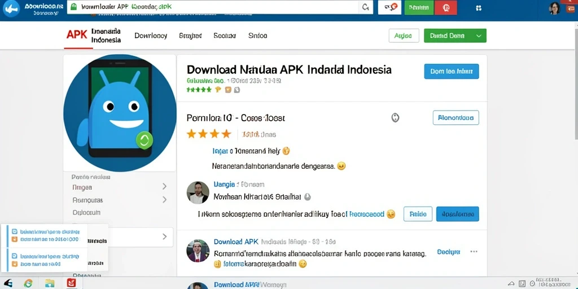Viewport: 578px width, 289px height.
Task: Click the blue robot app icon image
Action: 120,113
